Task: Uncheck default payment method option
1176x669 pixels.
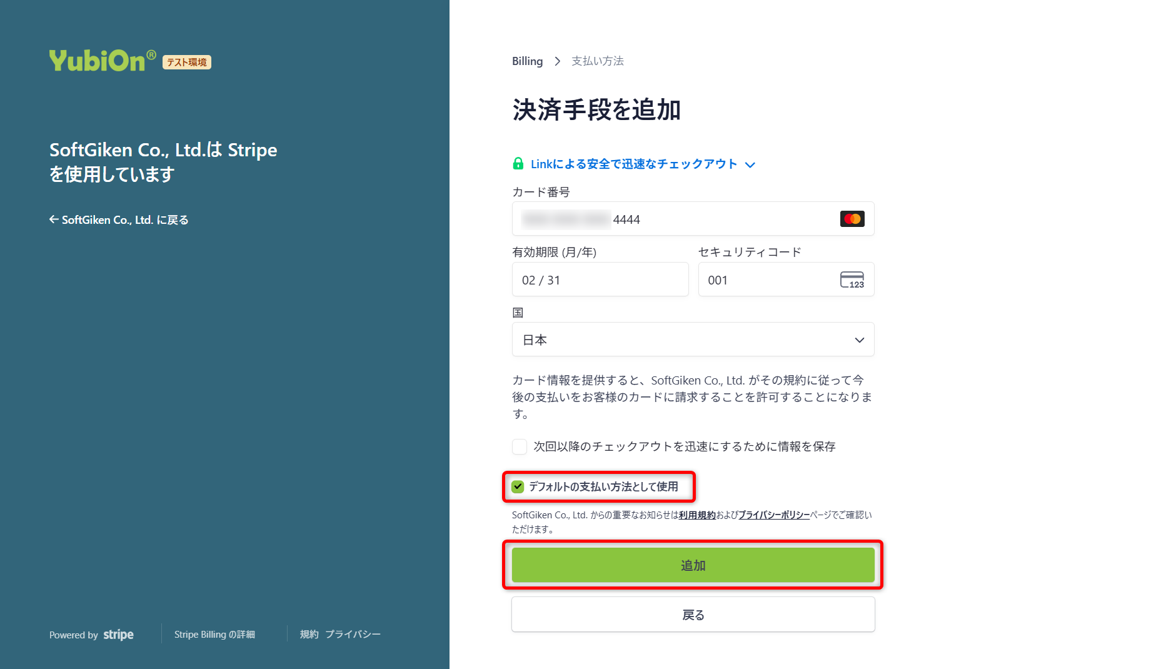Action: (518, 486)
